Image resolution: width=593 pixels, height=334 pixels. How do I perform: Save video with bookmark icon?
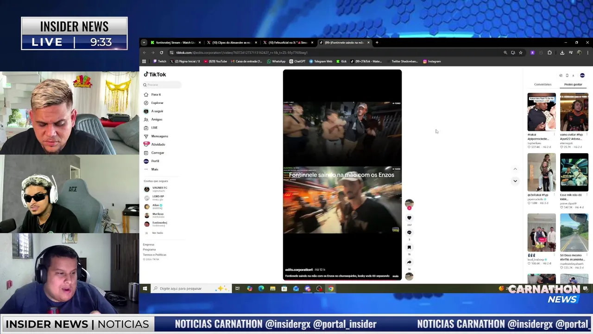pos(409,247)
